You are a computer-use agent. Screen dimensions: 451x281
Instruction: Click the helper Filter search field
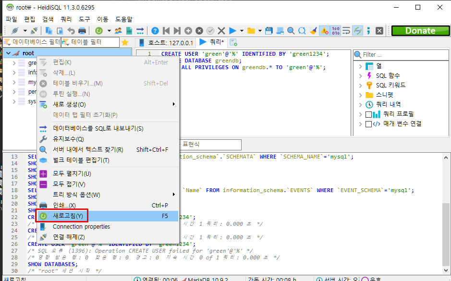tap(401, 55)
